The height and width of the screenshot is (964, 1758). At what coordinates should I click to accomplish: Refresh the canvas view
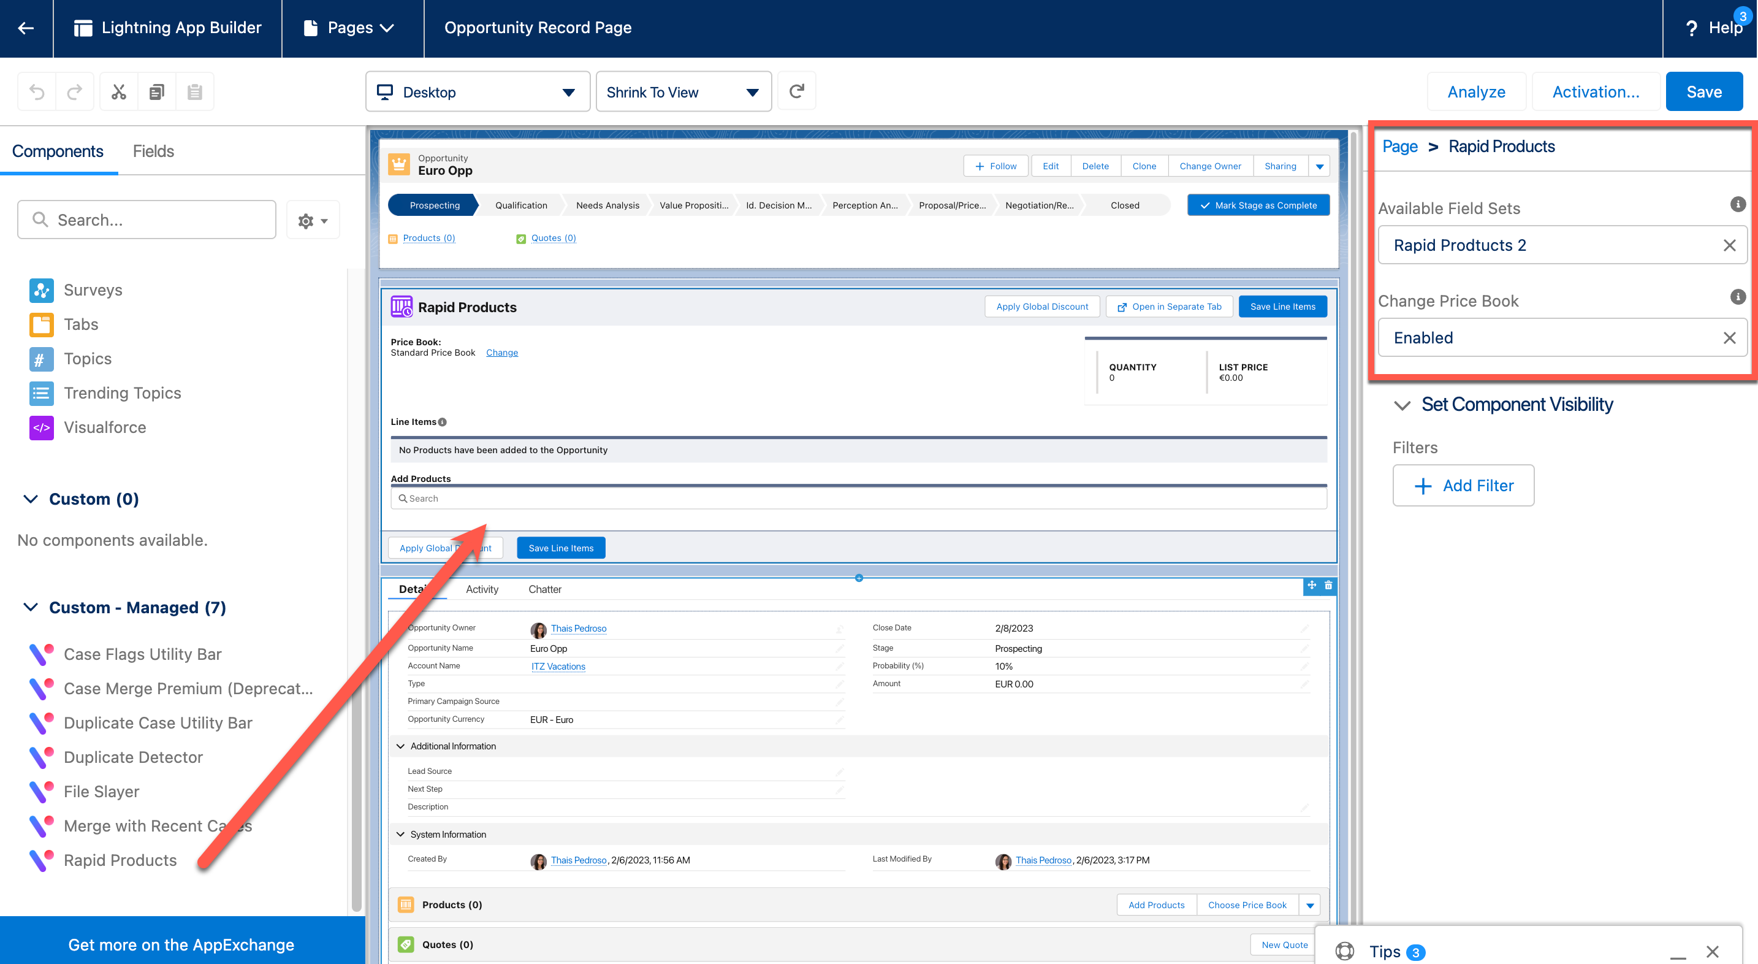point(796,91)
